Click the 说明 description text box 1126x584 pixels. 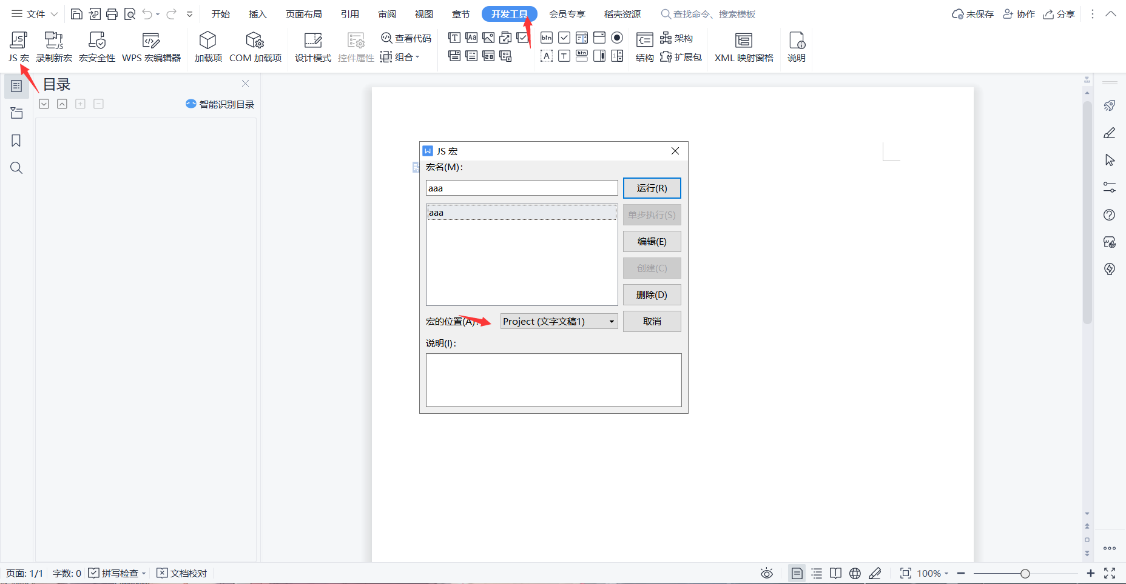pyautogui.click(x=554, y=380)
